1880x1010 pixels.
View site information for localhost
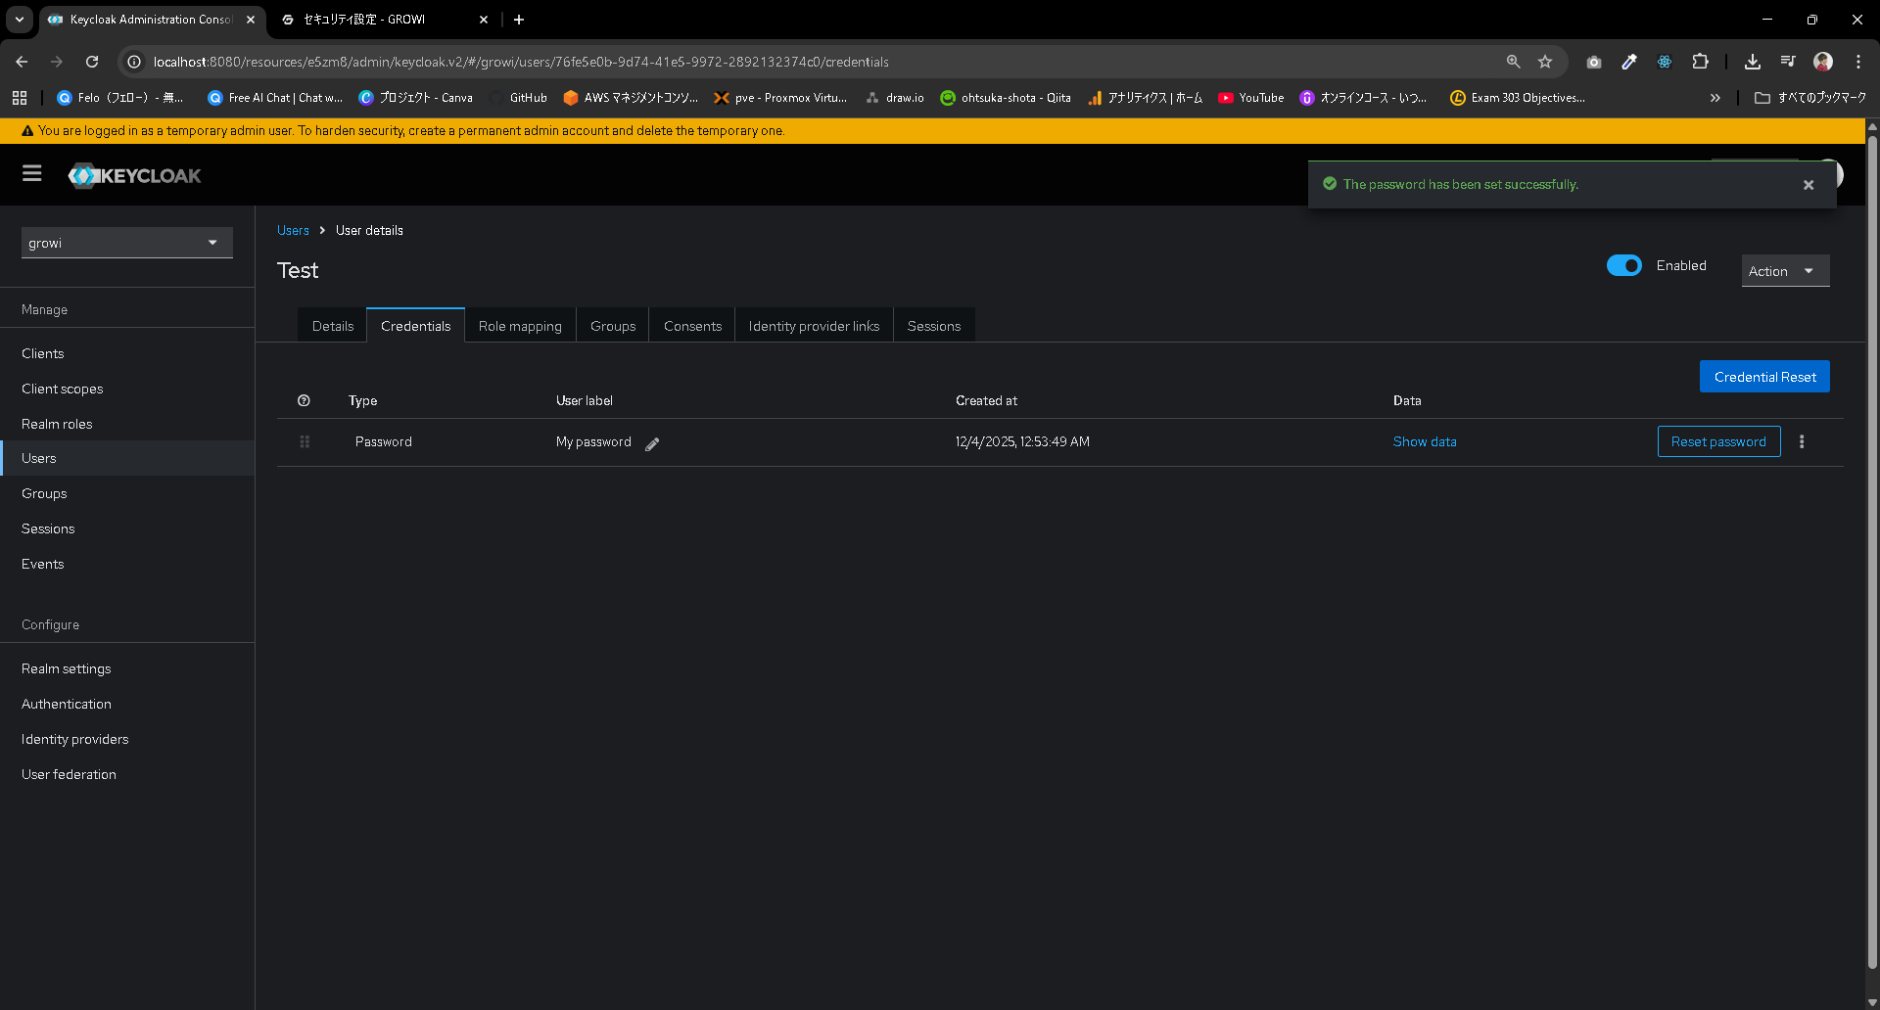[135, 62]
